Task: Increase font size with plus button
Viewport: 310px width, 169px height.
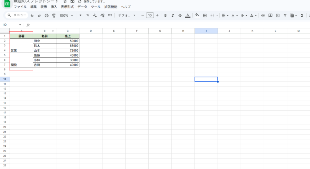Action: [157, 15]
